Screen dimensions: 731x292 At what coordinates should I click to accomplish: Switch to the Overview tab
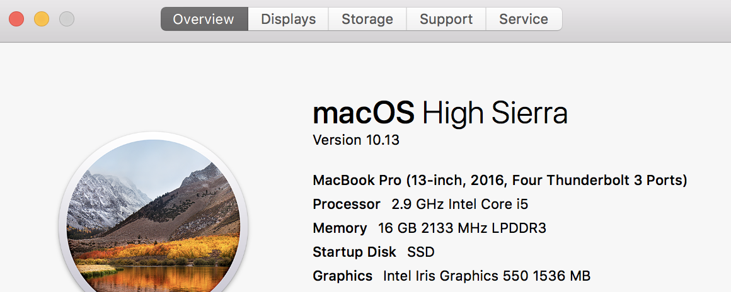[204, 20]
